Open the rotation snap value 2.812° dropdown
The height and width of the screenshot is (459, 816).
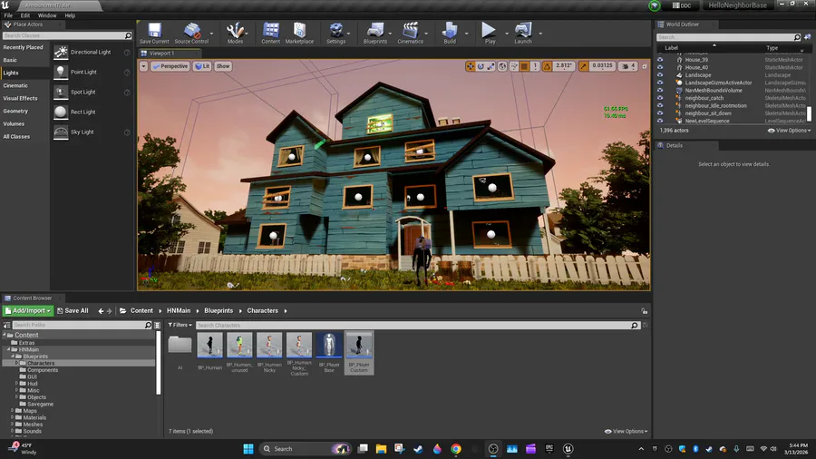point(564,66)
